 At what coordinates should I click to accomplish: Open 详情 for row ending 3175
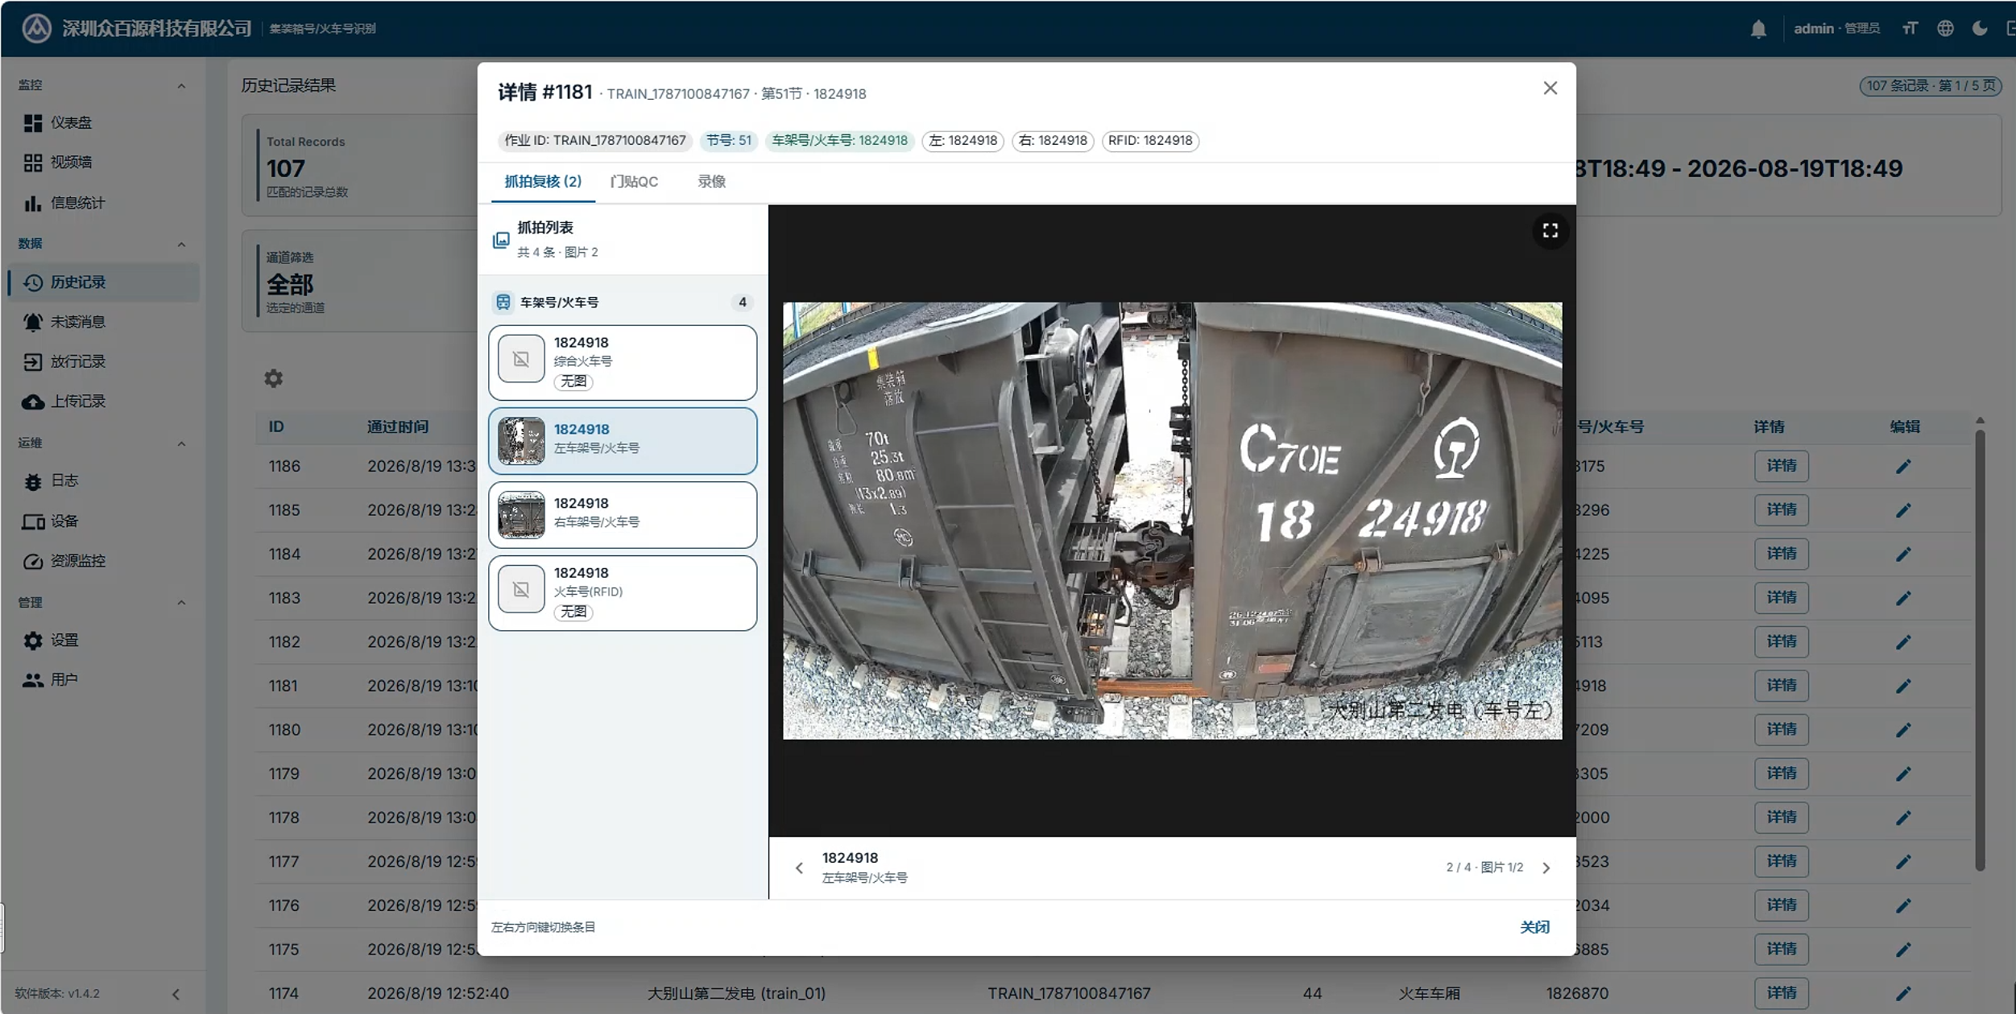[x=1781, y=466]
